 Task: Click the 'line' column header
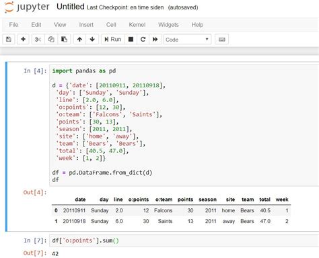118,200
